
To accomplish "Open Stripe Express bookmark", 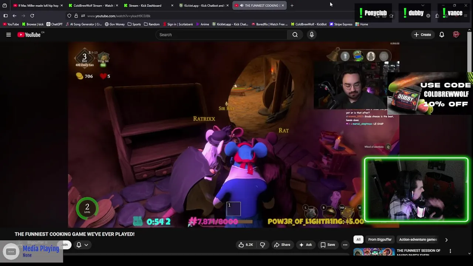I will click(x=341, y=24).
